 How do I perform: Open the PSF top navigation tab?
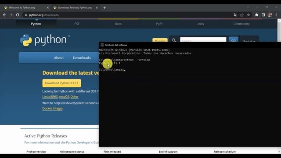pyautogui.click(x=77, y=24)
